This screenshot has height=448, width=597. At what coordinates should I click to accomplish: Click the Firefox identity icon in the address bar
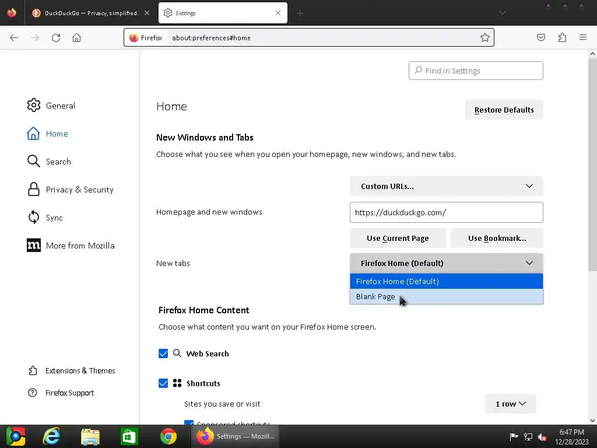click(146, 38)
